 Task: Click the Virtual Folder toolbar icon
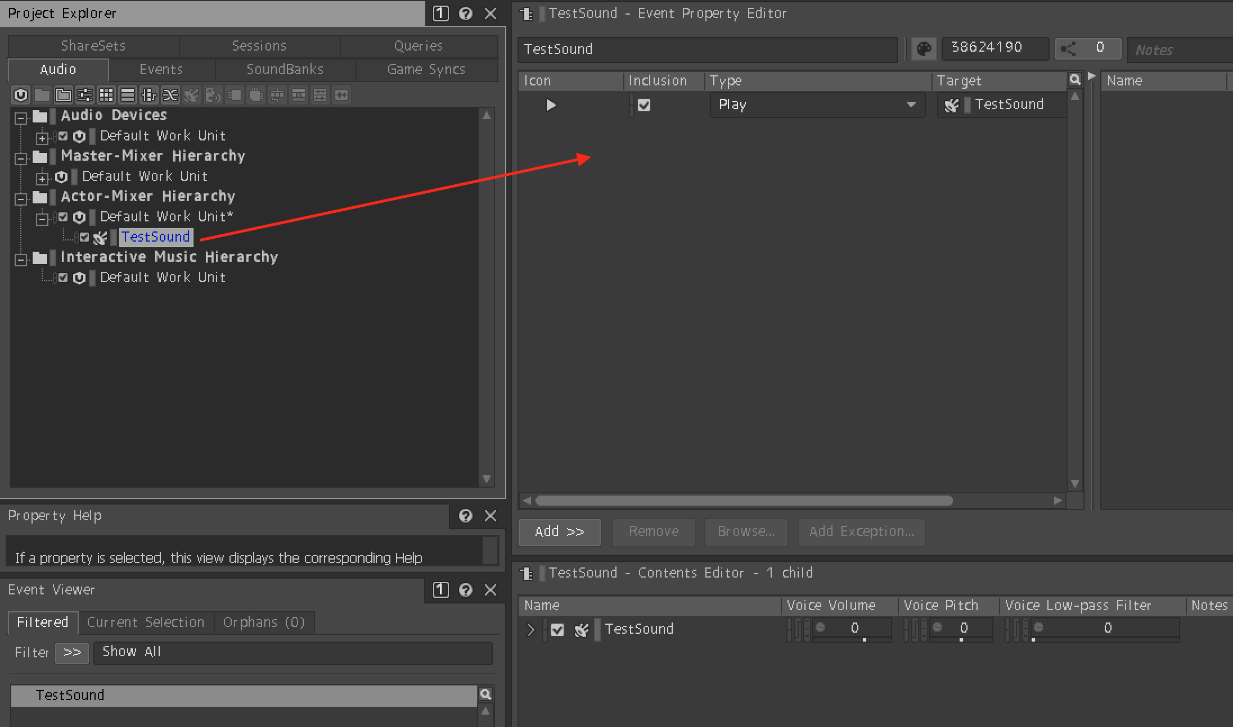pyautogui.click(x=64, y=95)
